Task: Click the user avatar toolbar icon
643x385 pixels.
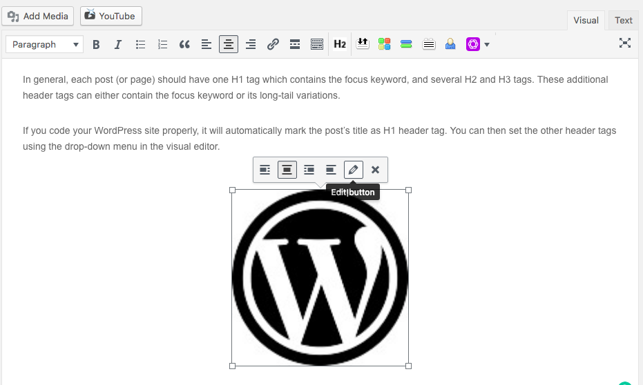Action: pos(450,44)
